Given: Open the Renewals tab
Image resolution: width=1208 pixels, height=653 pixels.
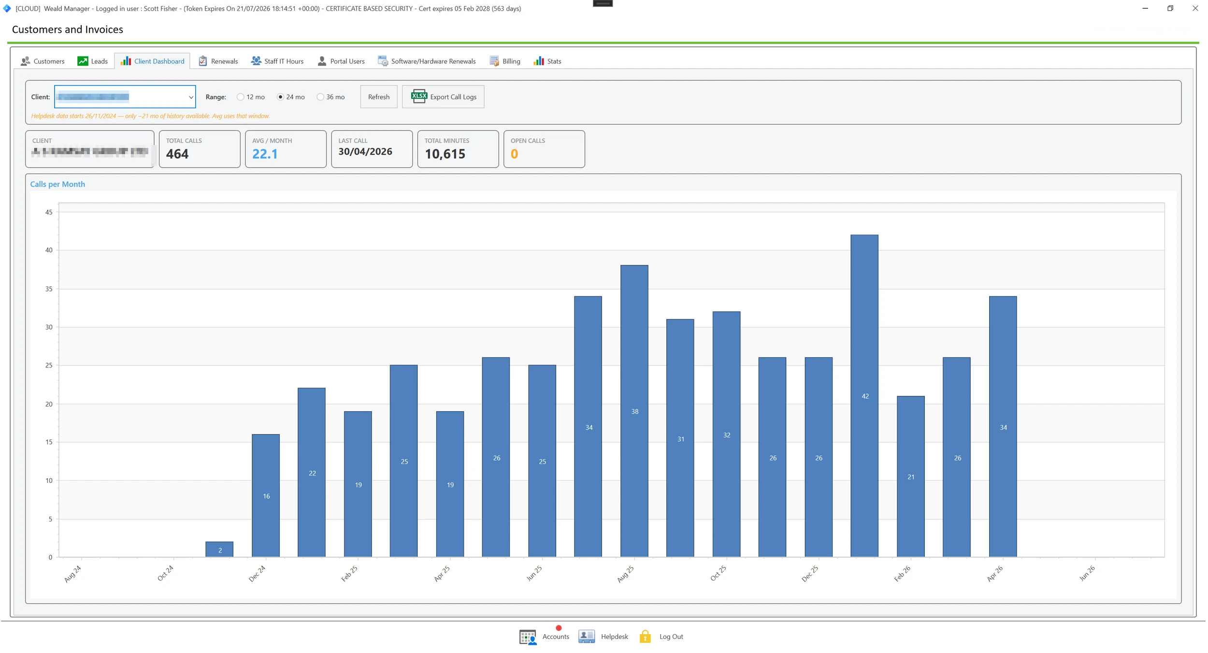Looking at the screenshot, I should point(218,61).
